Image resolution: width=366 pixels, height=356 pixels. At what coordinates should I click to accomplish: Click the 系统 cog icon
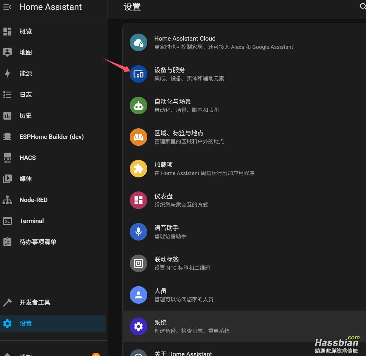(138, 326)
